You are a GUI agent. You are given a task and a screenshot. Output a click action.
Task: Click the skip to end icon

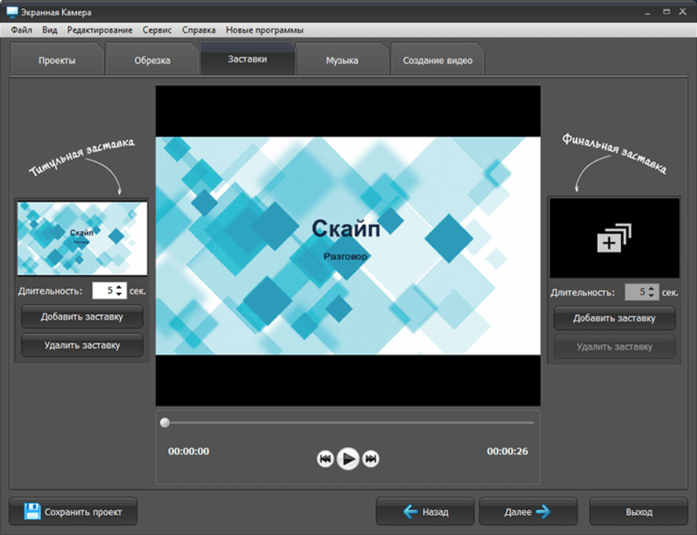tap(371, 460)
